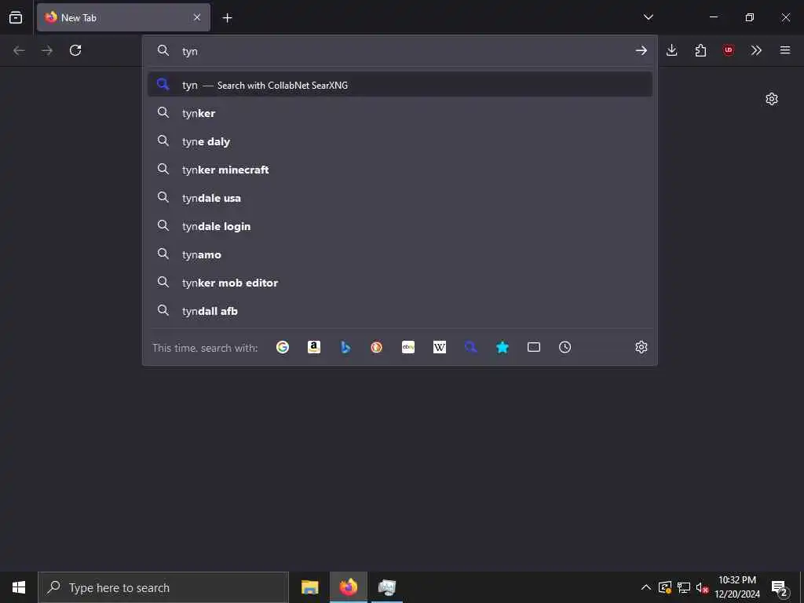
Task: Search bookmarks via star icon
Action: pyautogui.click(x=502, y=347)
